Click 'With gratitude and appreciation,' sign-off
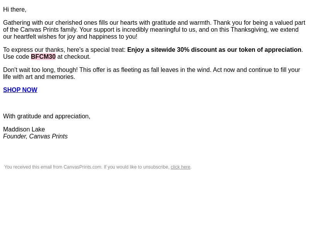The height and width of the screenshot is (232, 309). [47, 116]
